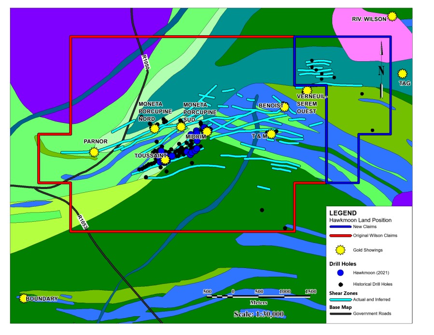Click the RIV. WILSON gold showing star

coord(392,16)
